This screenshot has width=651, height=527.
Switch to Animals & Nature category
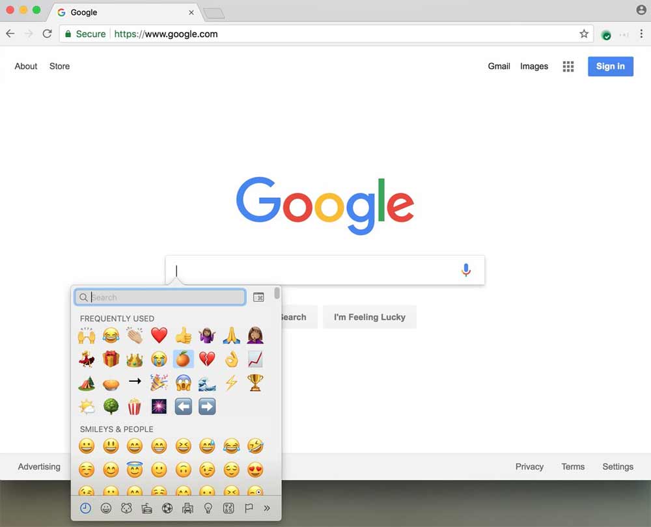(126, 508)
